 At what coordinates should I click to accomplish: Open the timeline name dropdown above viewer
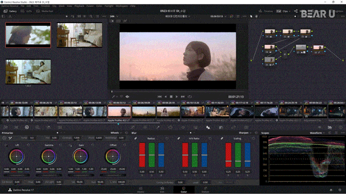pyautogui.click(x=177, y=16)
